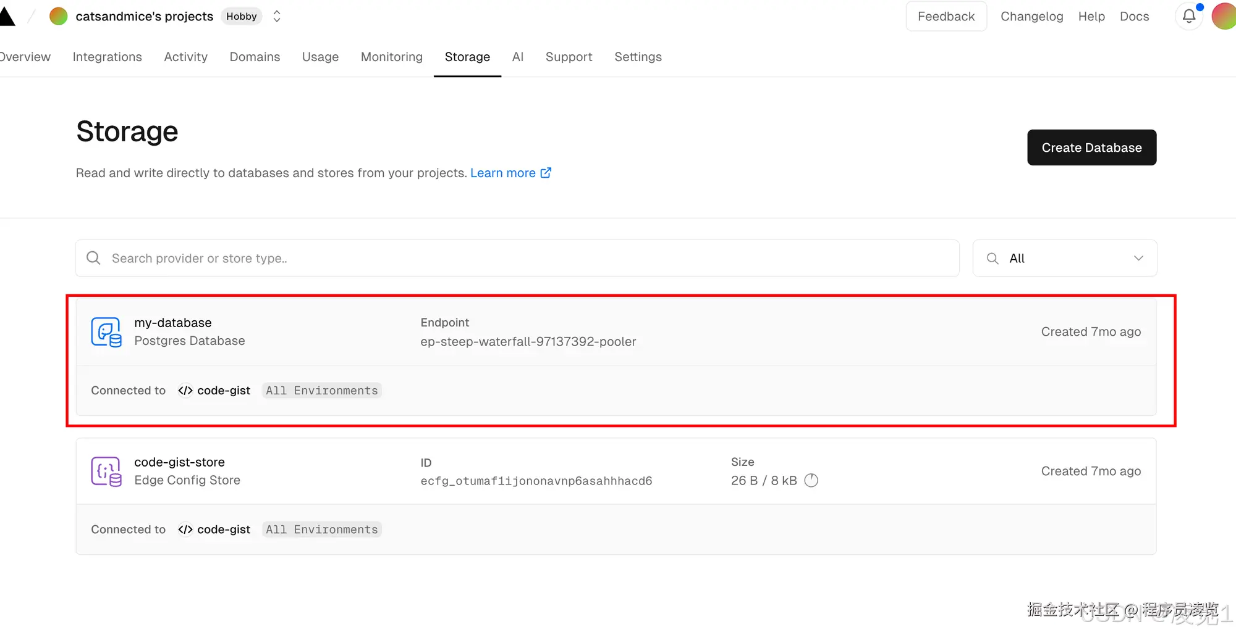This screenshot has width=1236, height=635.
Task: Go to the Settings tab
Action: point(638,57)
